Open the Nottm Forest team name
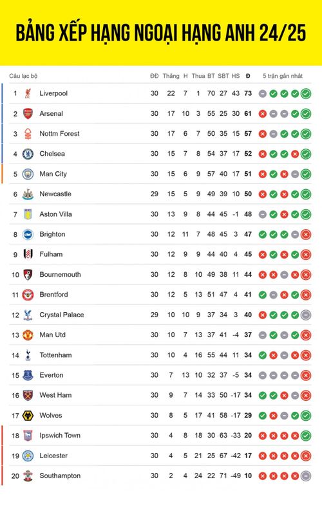 [x=59, y=133]
